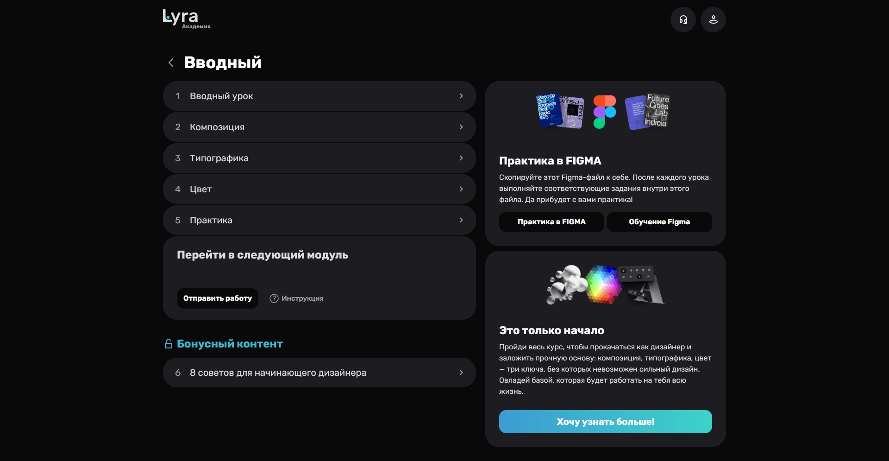Screen dimensions: 889x461
Task: Click the Future Cities Lab poster thumbnail
Action: tap(647, 112)
